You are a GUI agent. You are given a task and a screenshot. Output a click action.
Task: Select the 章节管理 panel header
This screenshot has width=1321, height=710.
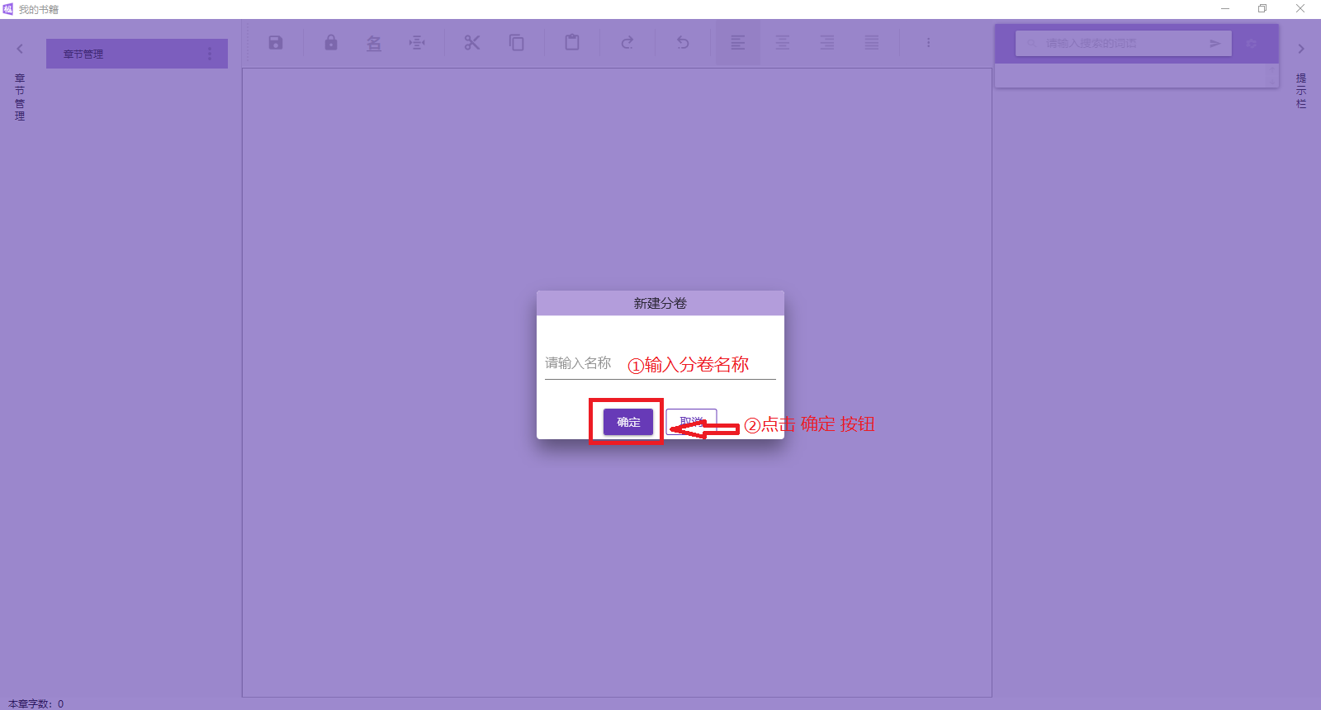pos(137,54)
